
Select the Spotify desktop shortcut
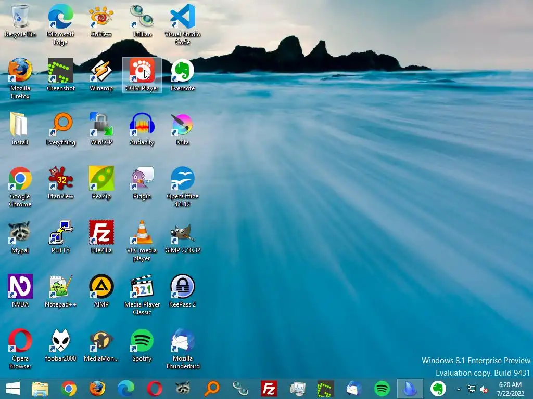142,345
